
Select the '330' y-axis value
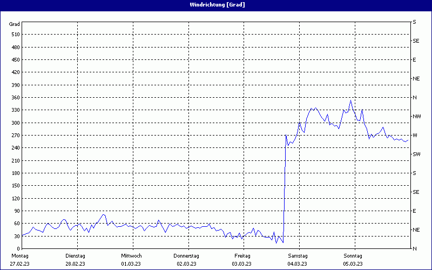point(16,110)
